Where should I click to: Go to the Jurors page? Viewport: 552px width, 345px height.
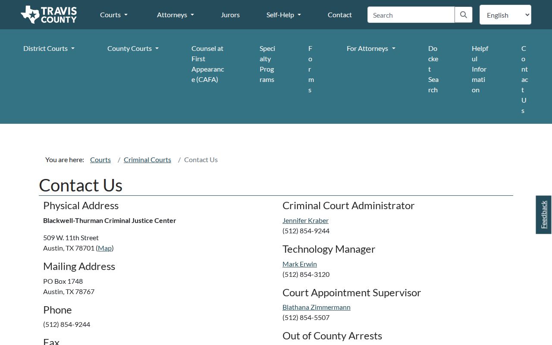pyautogui.click(x=230, y=15)
